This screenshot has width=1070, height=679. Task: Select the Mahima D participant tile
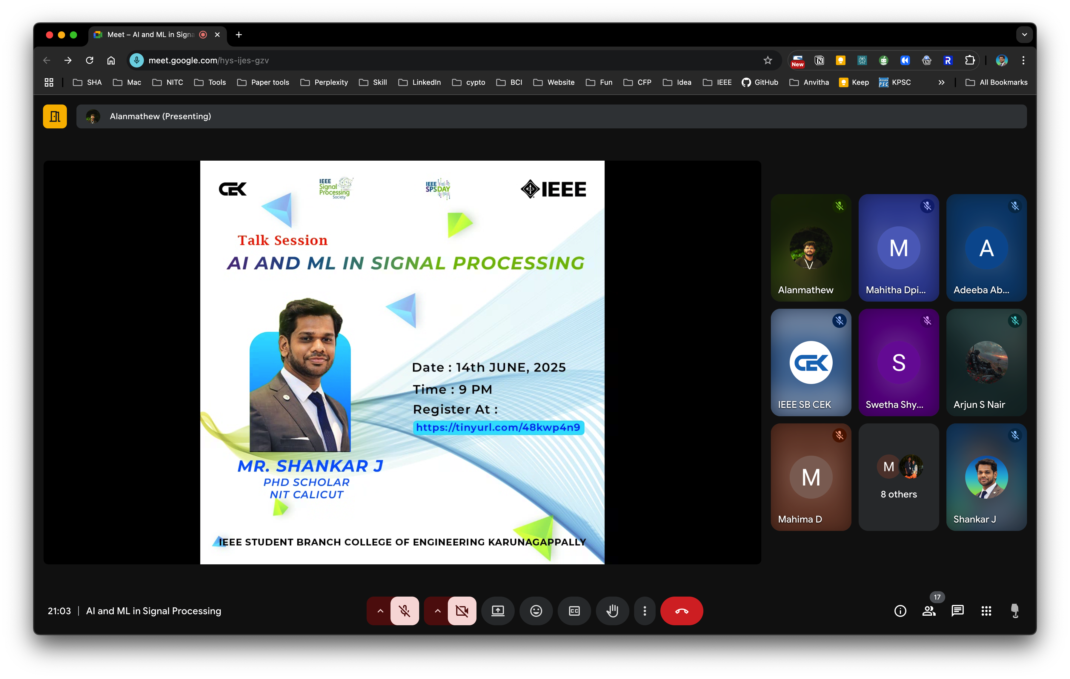coord(811,477)
